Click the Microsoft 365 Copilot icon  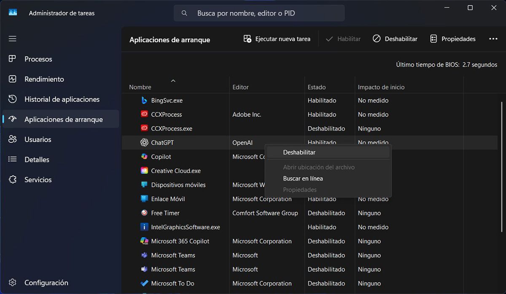(x=144, y=241)
